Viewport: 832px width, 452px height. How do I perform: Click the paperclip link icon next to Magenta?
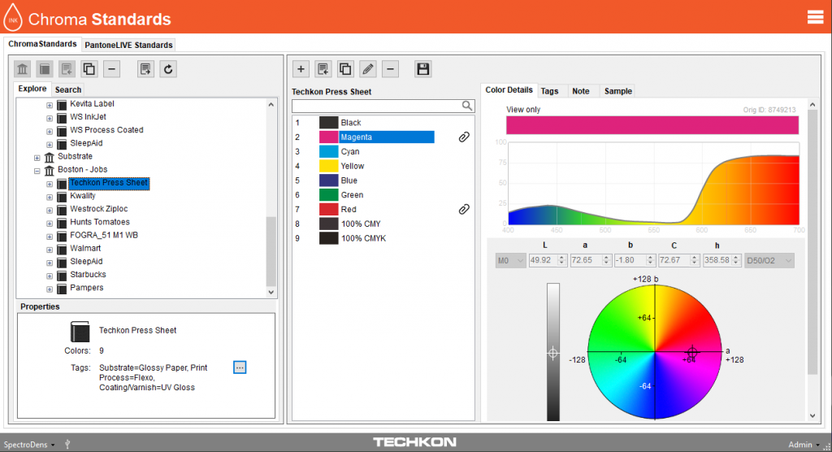click(464, 137)
